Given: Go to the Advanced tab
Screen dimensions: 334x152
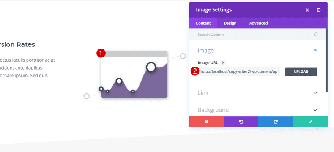Looking at the screenshot, I should (258, 23).
